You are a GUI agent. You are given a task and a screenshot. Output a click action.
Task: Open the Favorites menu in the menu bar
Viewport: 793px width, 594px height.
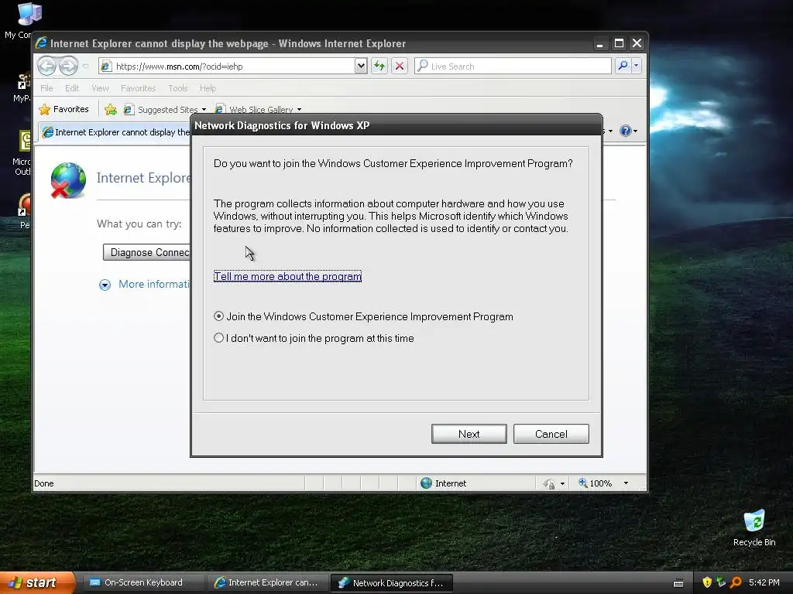(x=138, y=88)
